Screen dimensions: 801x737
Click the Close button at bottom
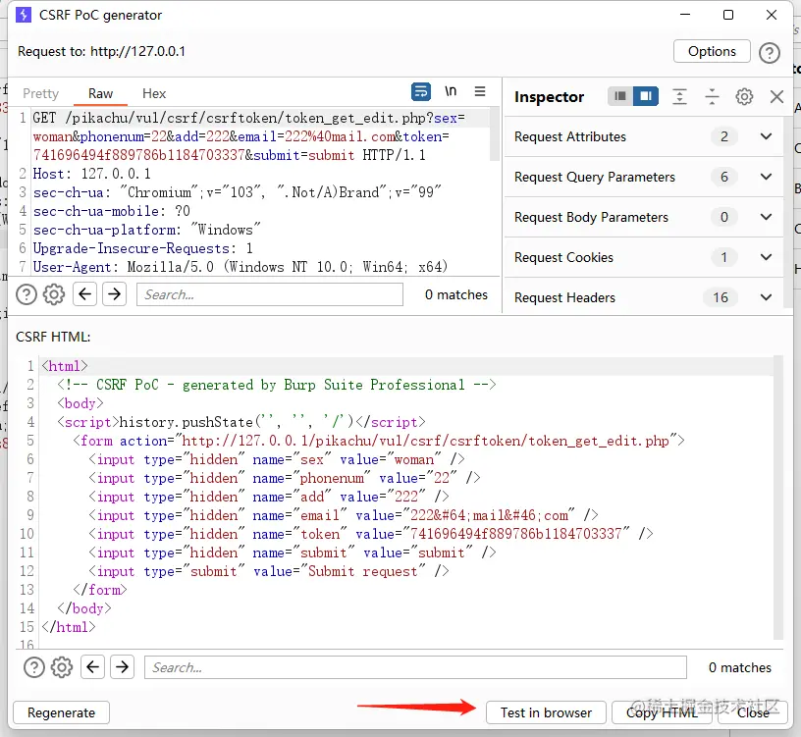pyautogui.click(x=753, y=712)
